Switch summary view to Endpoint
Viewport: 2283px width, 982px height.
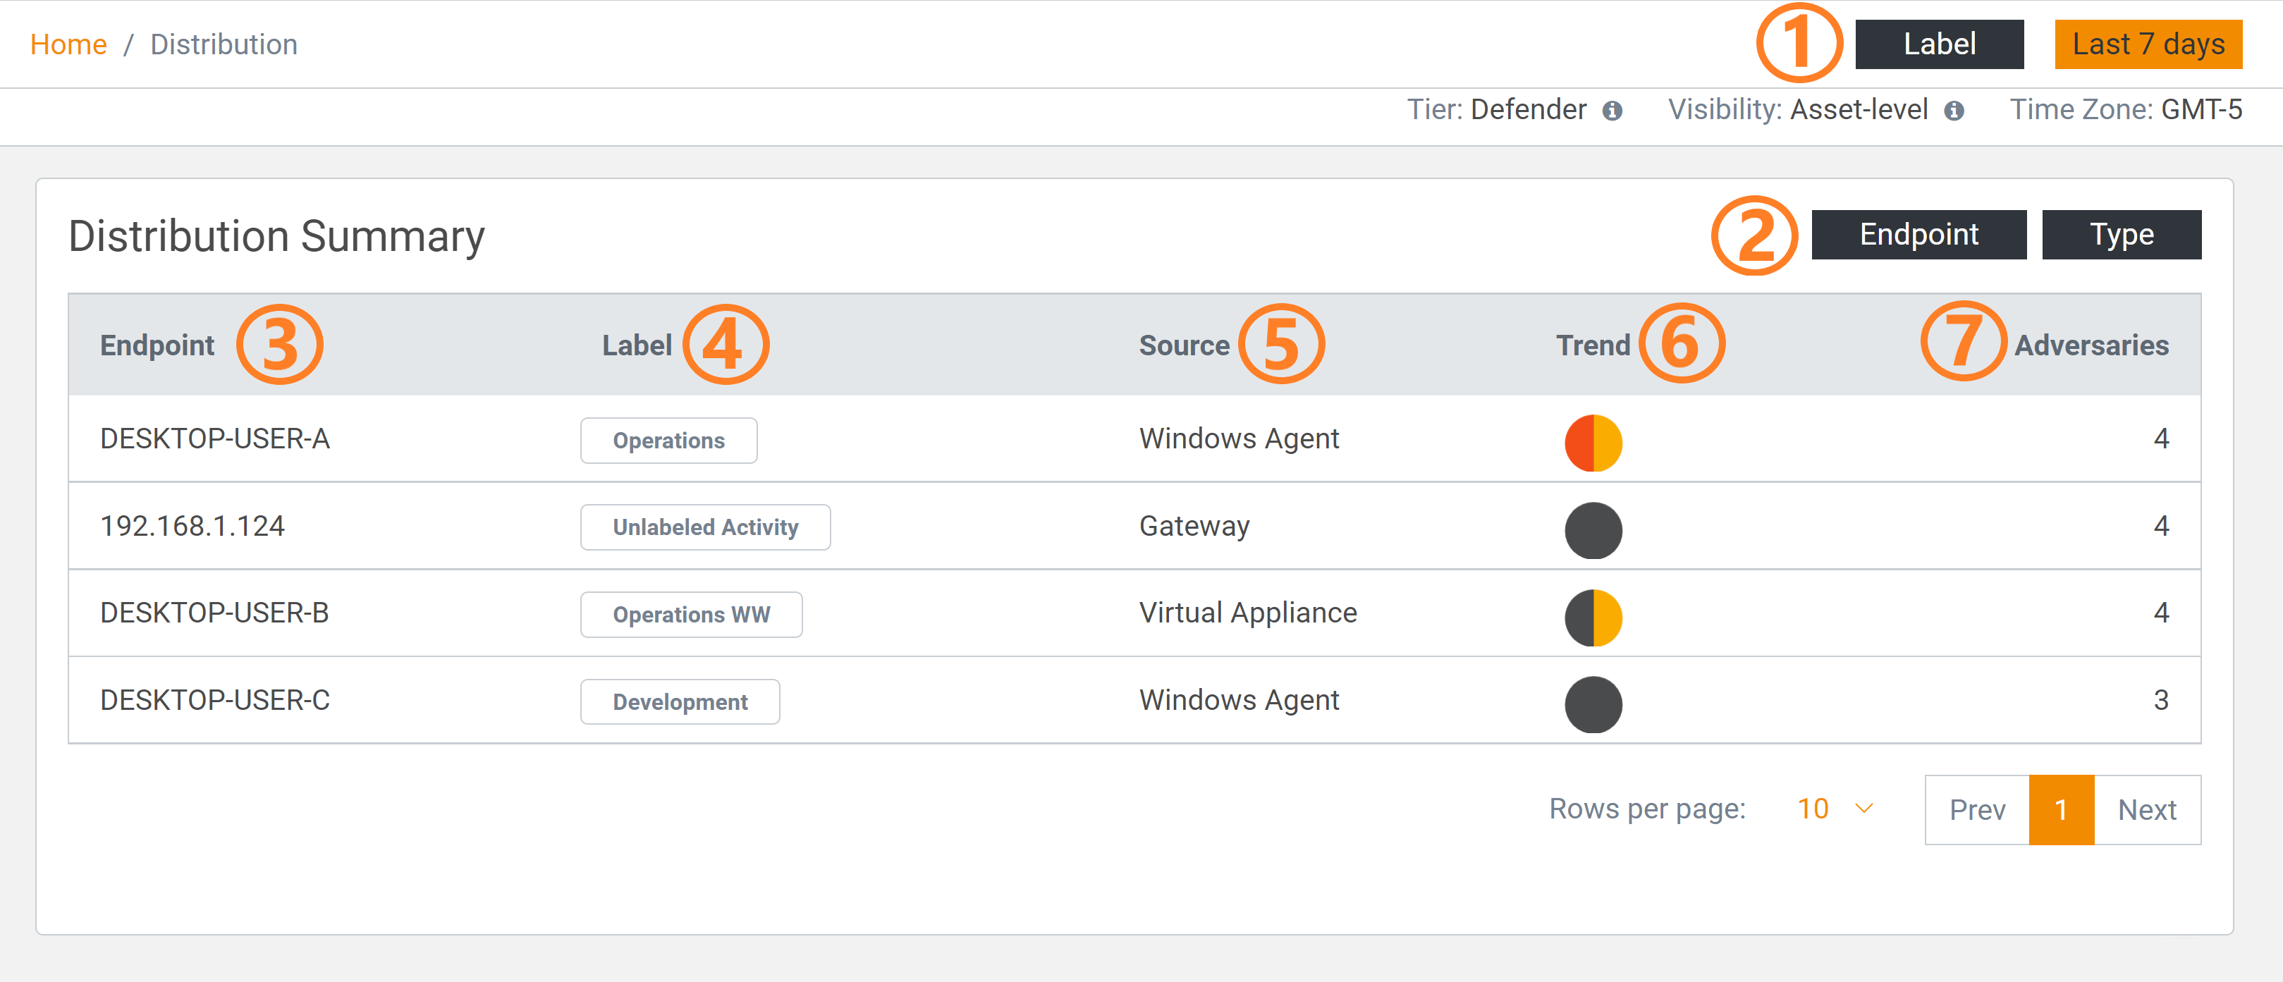click(x=1918, y=235)
